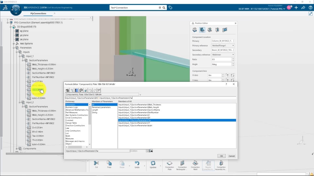Select Web_Thickness=0.006m under Input_1
This screenshot has width=314, height=176.
click(x=44, y=65)
